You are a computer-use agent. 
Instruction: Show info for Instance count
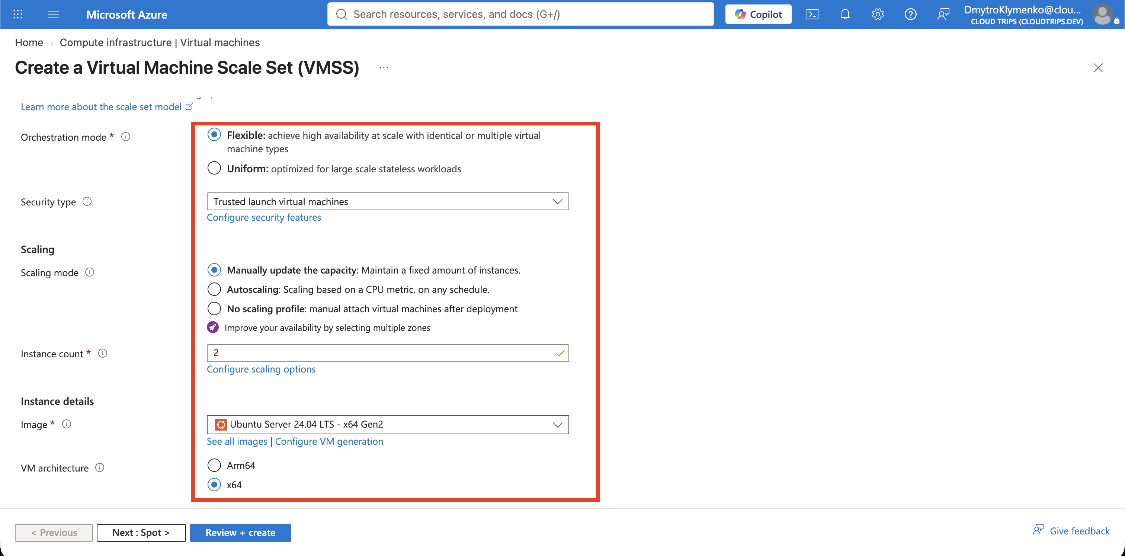click(103, 353)
